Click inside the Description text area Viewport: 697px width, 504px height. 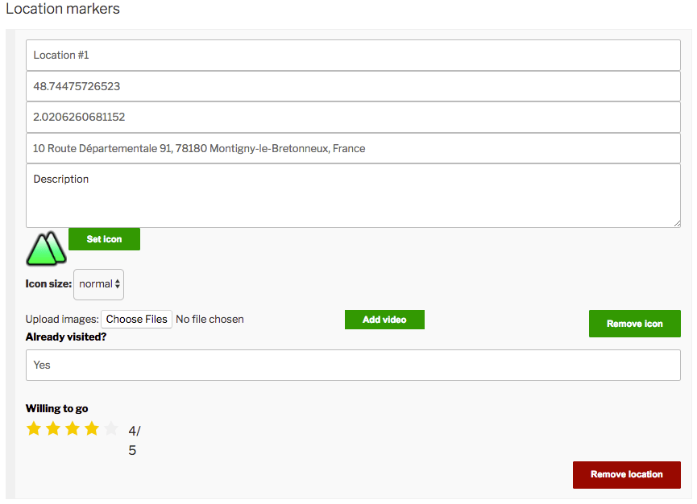point(353,196)
